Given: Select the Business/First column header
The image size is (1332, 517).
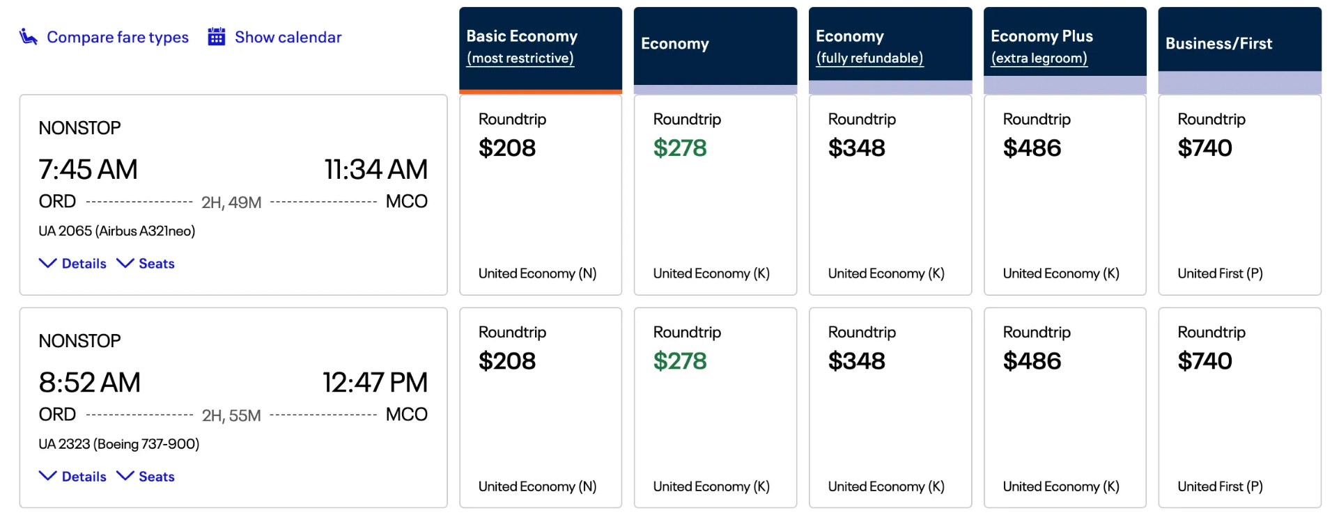Looking at the screenshot, I should (x=1240, y=50).
